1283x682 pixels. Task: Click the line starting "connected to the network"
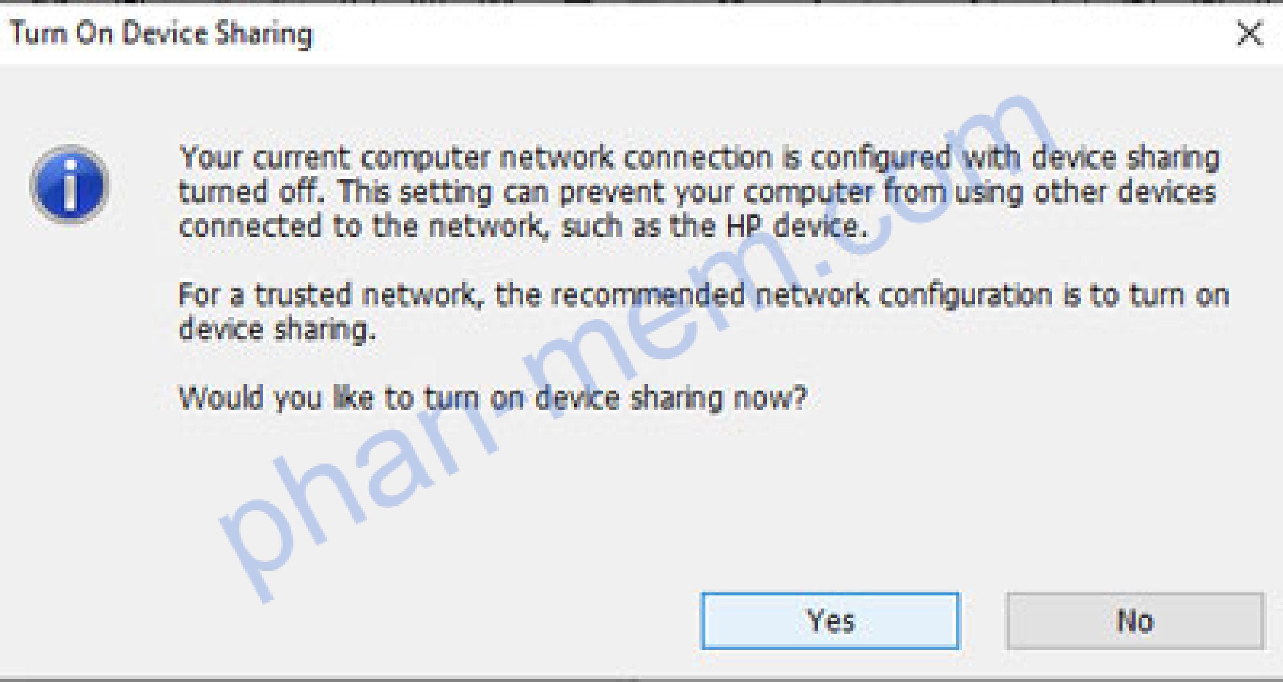click(x=523, y=226)
